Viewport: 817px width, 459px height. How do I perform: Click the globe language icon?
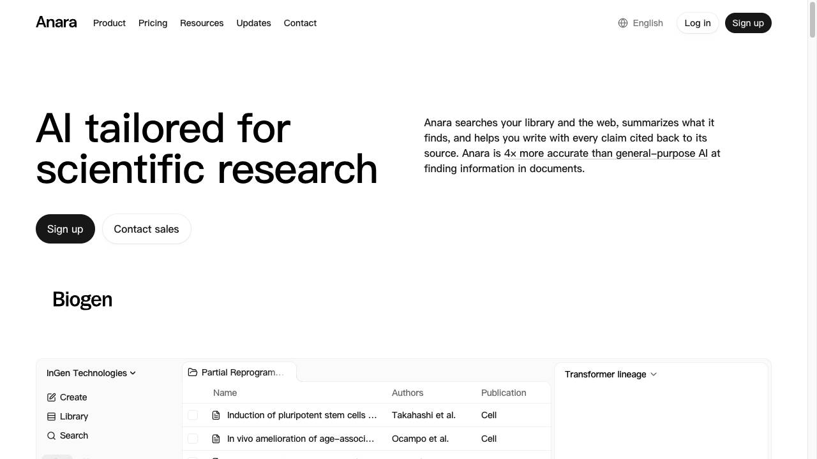pos(623,23)
